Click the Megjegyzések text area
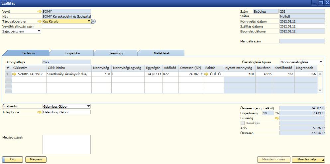This screenshot has height=164, width=330. 66,144
